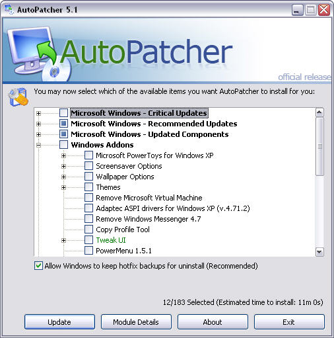Expand the Themes node
Screen dimensions: 334x338
(63, 187)
